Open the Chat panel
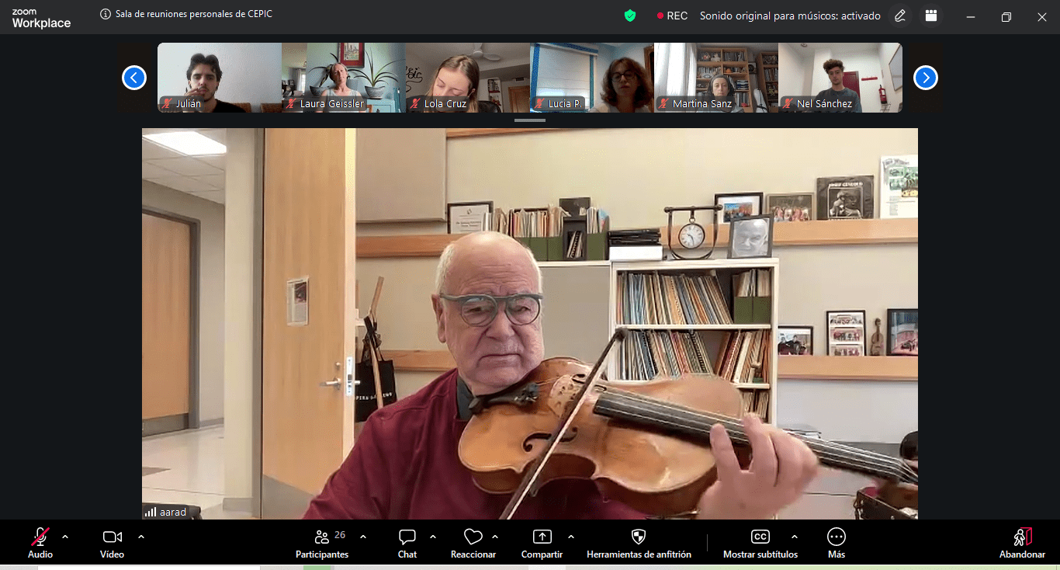The height and width of the screenshot is (570, 1060). pos(407,544)
